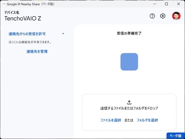Maximize the Nearby Share window
The image size is (185, 139).
[x=166, y=4]
